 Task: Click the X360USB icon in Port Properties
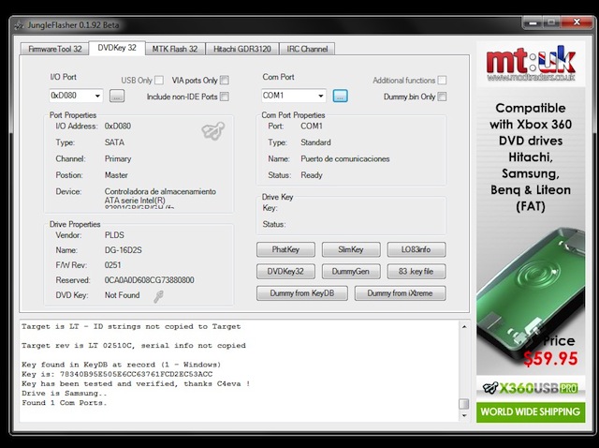[213, 131]
